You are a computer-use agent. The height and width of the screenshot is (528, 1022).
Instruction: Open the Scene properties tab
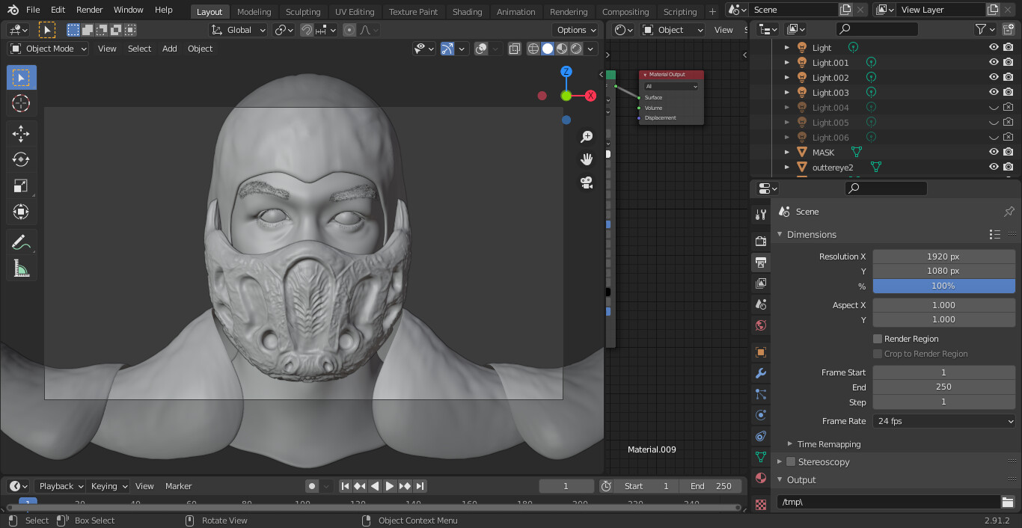(761, 304)
